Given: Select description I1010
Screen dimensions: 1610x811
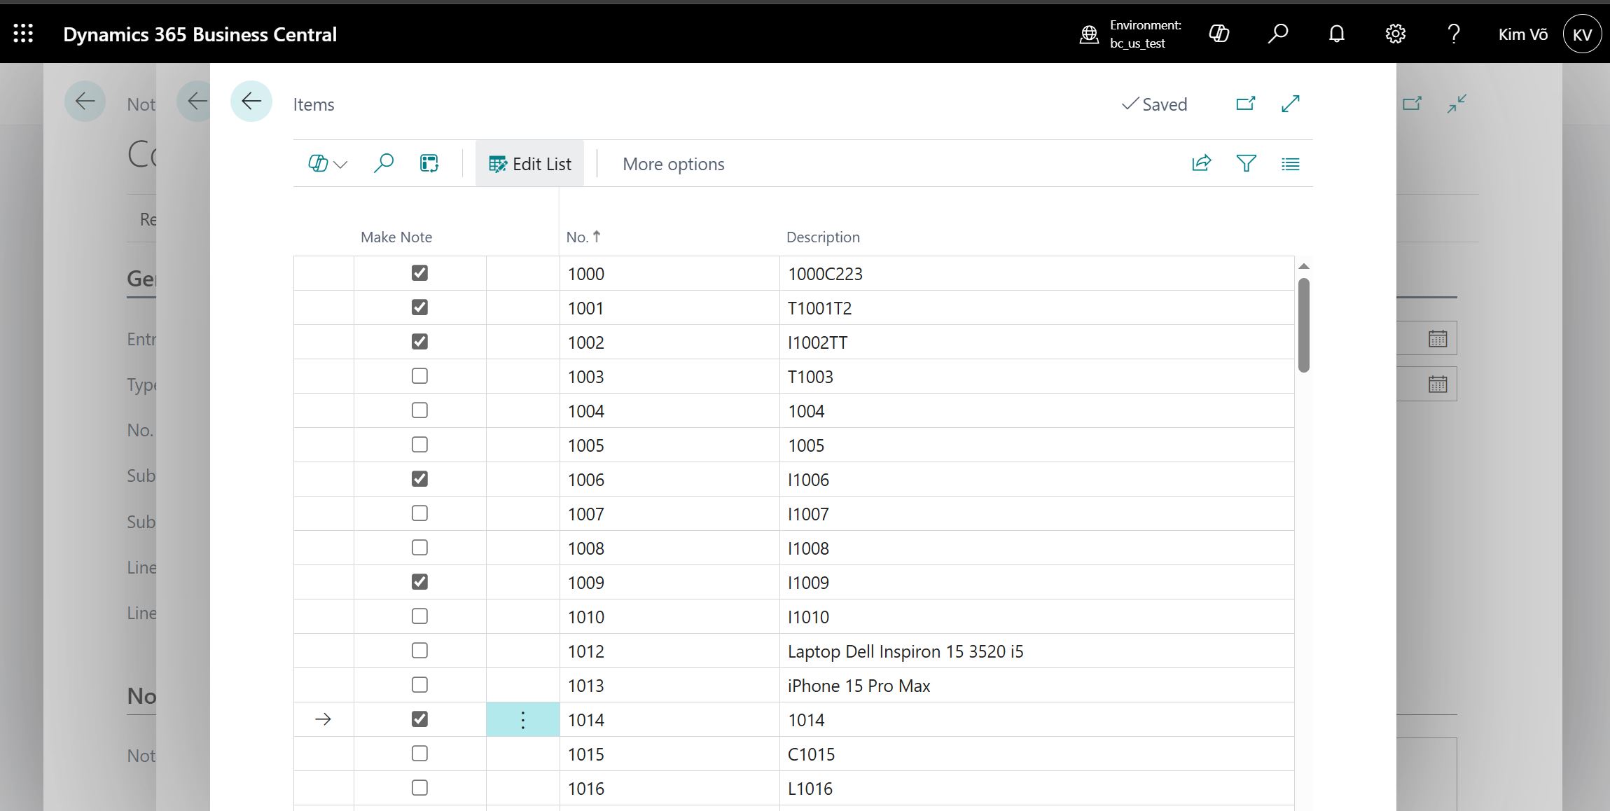Looking at the screenshot, I should pos(1036,616).
